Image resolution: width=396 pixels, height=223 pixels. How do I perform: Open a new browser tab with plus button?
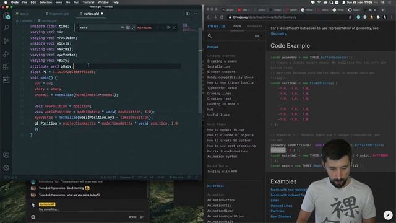point(383,10)
